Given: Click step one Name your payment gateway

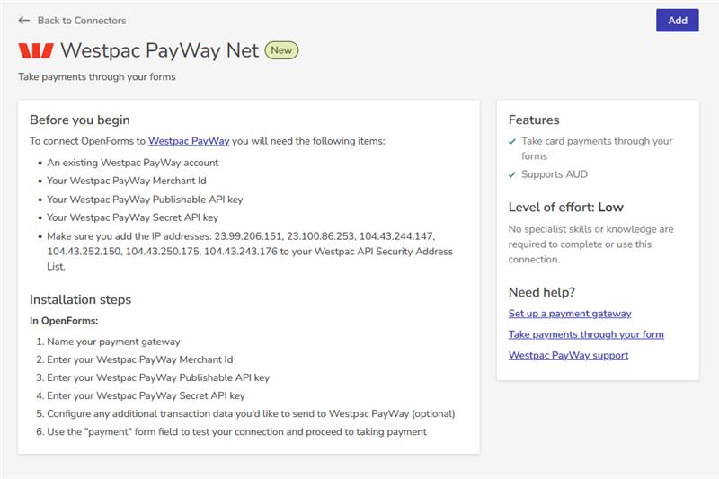Looking at the screenshot, I should coord(113,342).
